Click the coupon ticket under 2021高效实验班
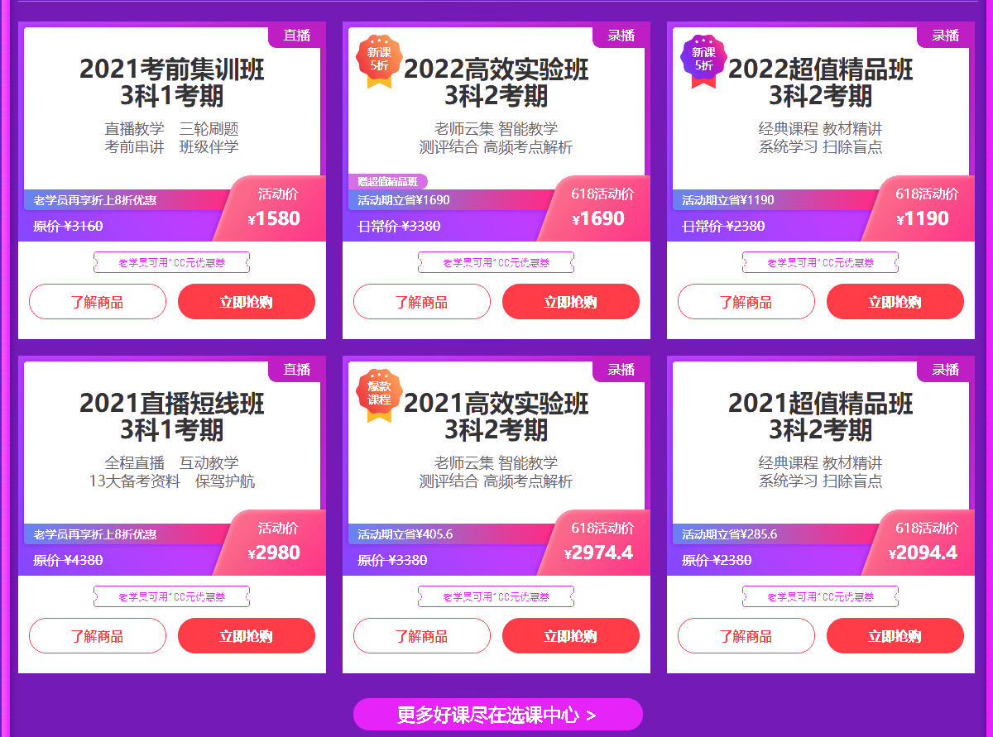 tap(496, 596)
